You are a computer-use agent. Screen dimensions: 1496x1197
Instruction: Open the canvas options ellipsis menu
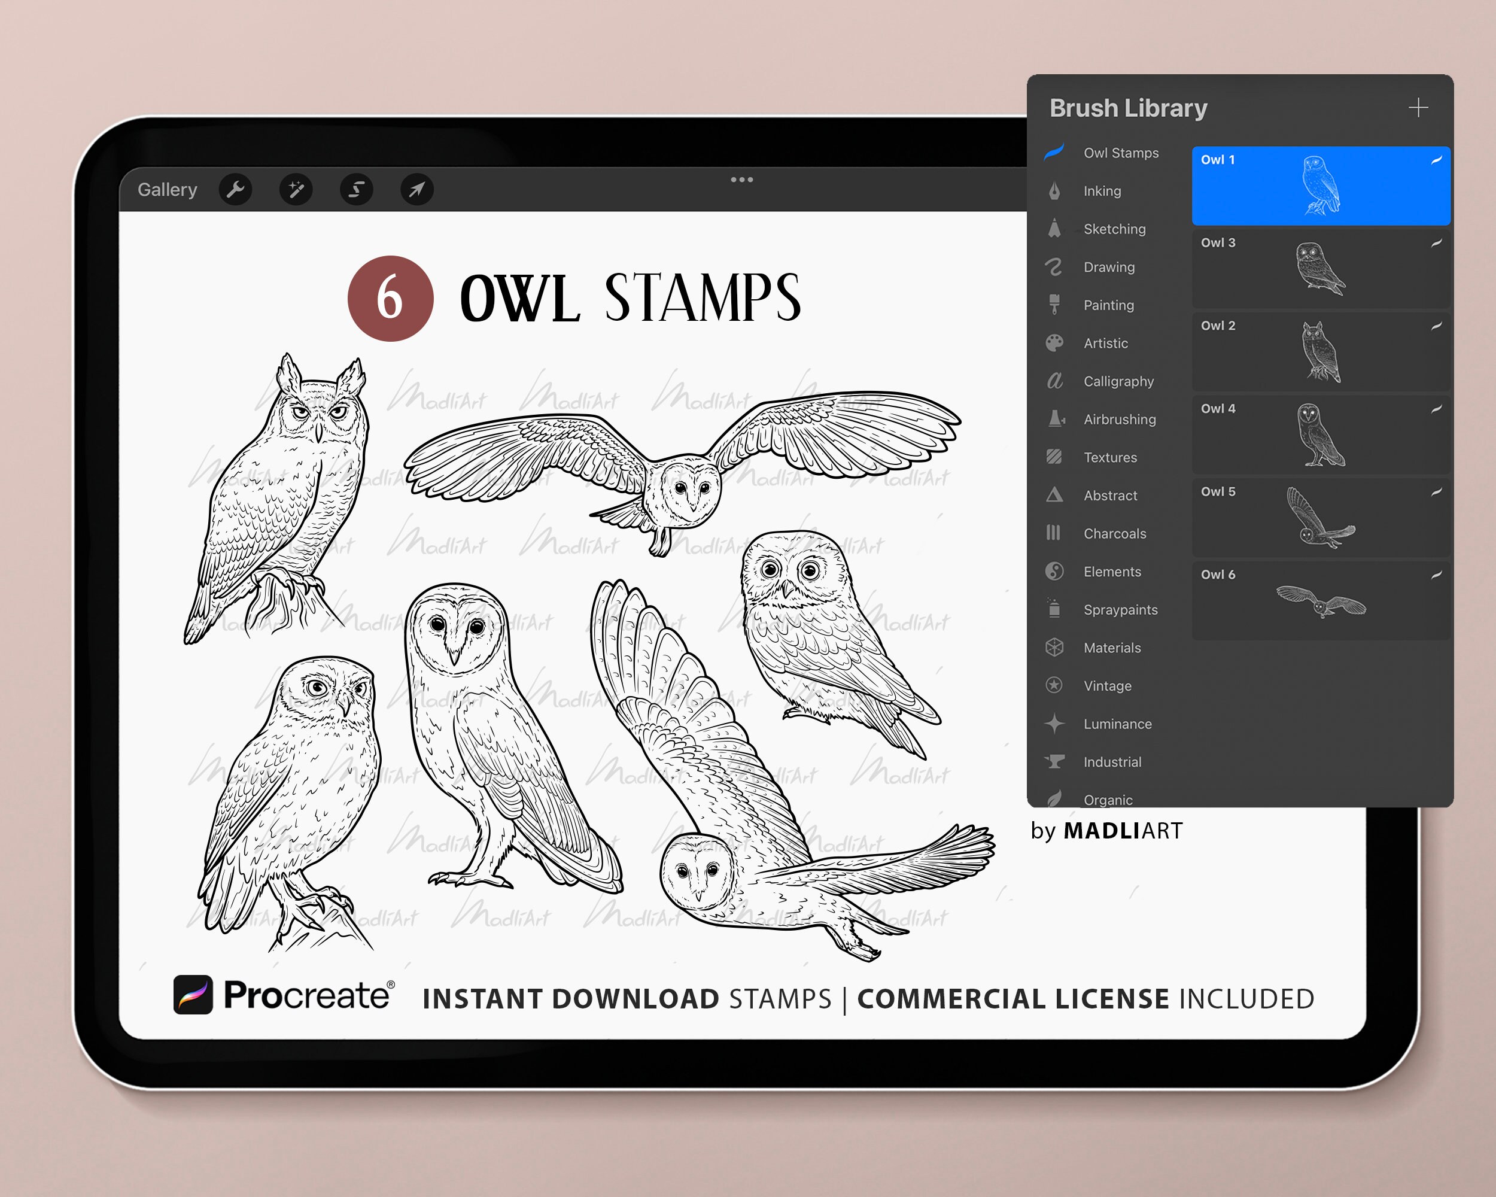coord(742,179)
